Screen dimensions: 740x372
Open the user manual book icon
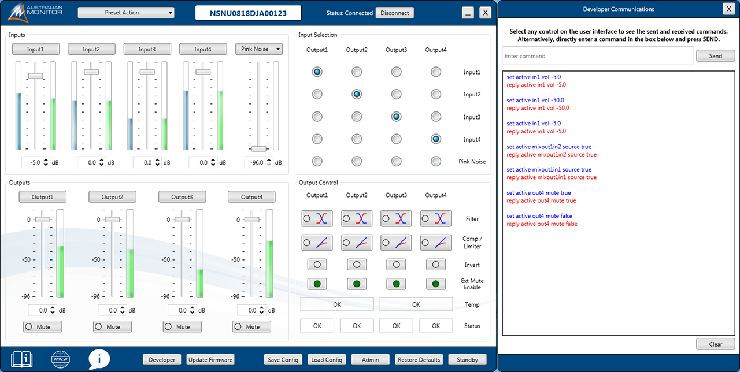(x=21, y=359)
